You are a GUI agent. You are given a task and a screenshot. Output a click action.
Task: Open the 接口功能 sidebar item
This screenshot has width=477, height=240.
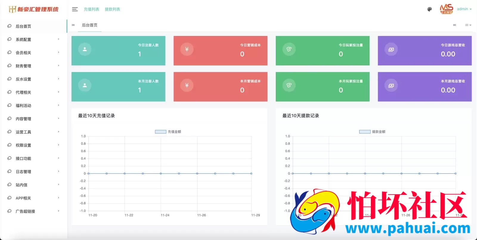click(33, 159)
